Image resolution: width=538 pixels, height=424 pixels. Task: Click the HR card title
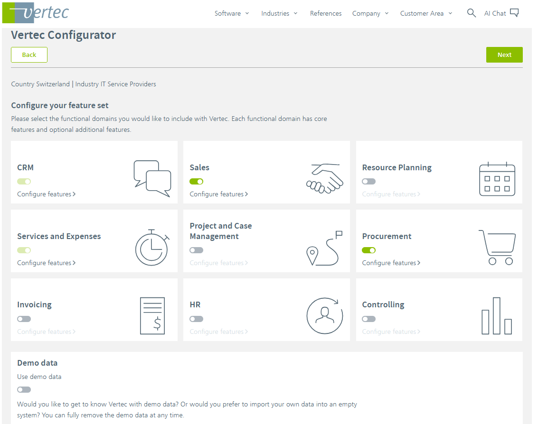pos(195,304)
